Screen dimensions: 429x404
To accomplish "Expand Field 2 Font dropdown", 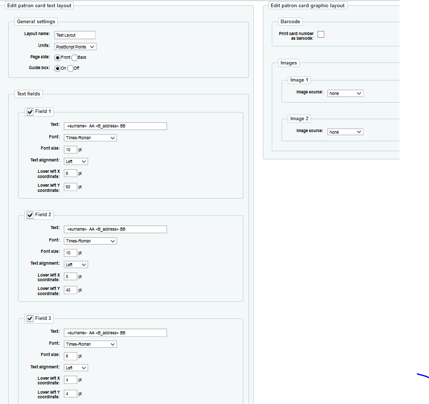I will 90,241.
